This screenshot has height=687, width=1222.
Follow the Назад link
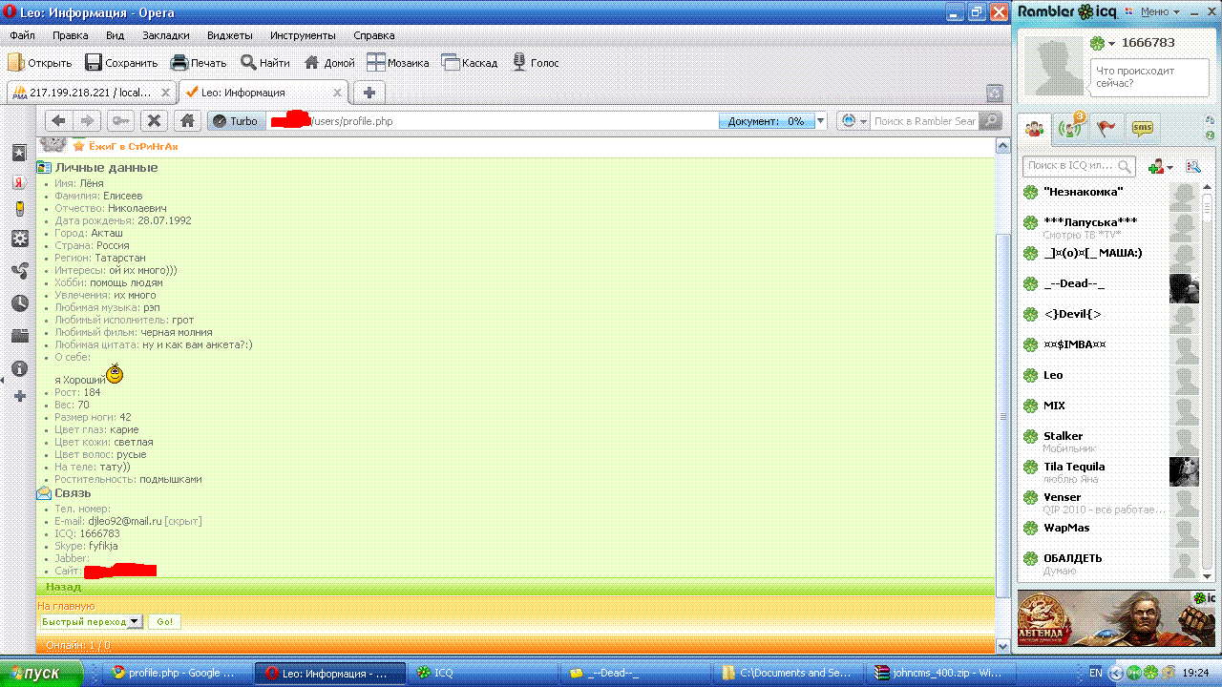click(63, 587)
